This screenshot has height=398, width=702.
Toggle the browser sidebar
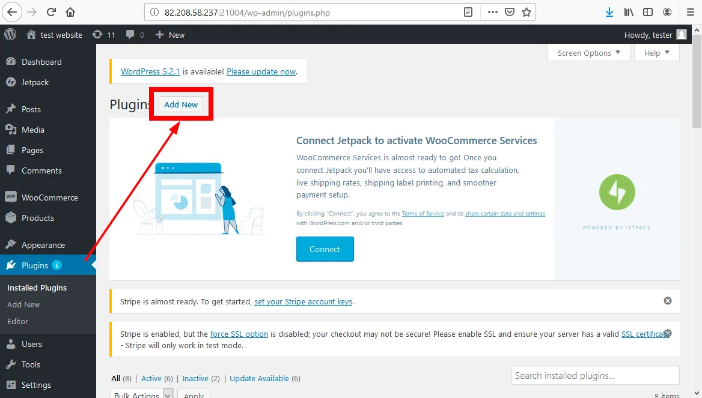click(x=648, y=12)
